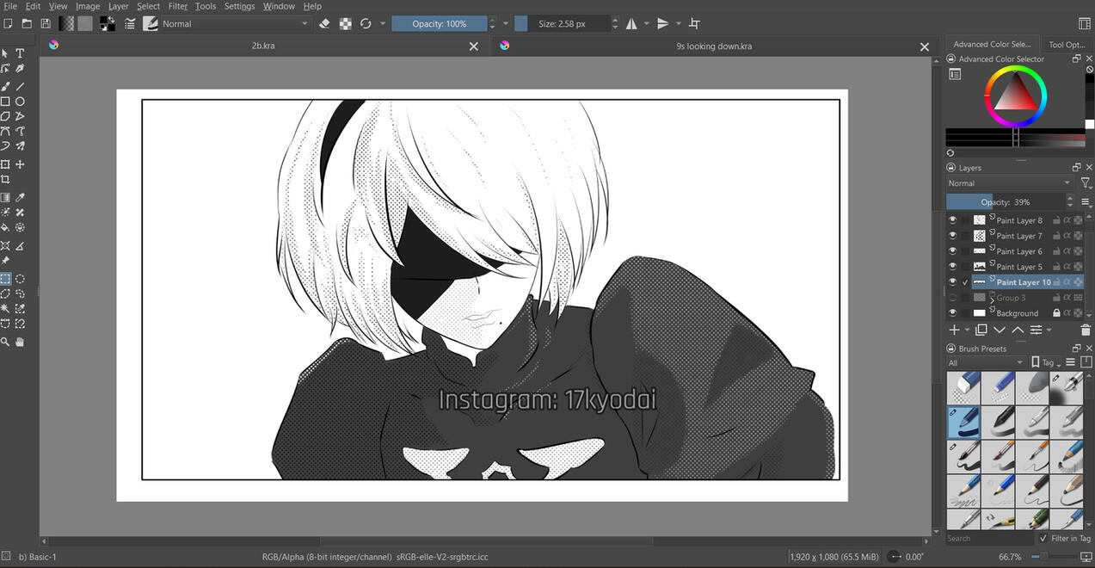Open the layer filter funnel dropdown

click(x=1086, y=183)
